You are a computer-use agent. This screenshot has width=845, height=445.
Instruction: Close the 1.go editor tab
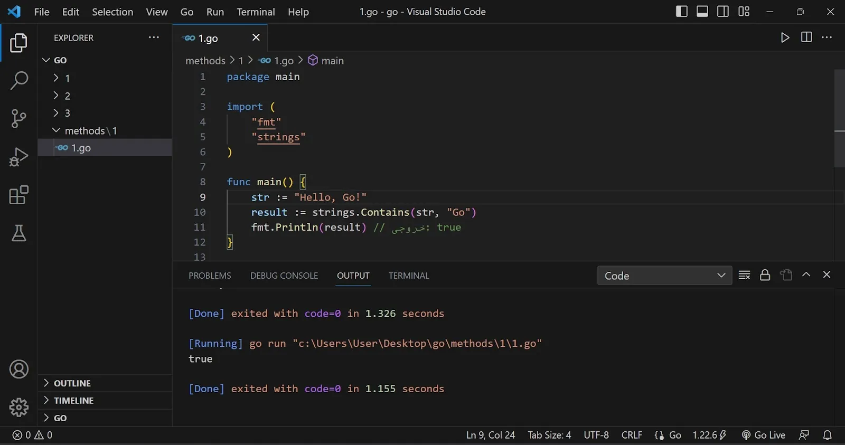[256, 37]
